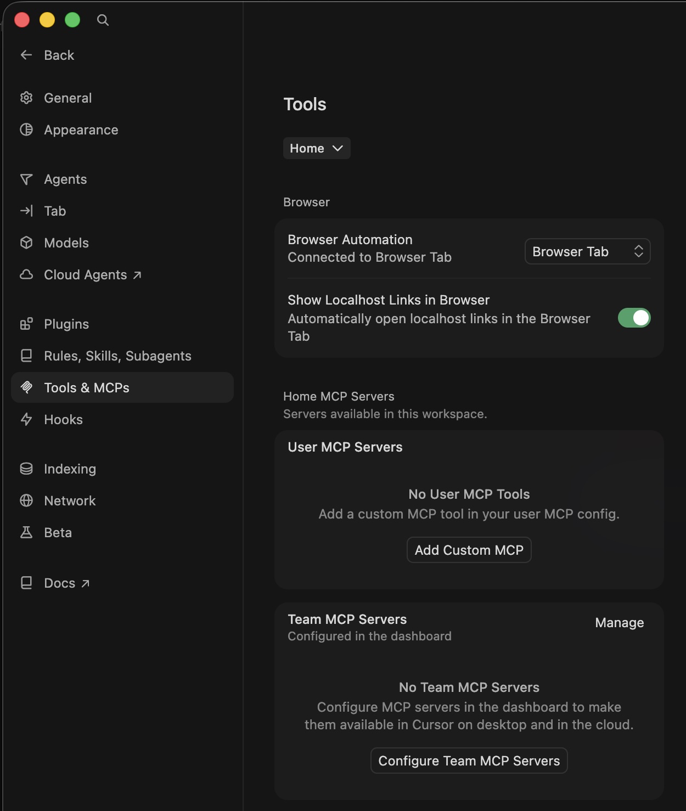The image size is (686, 811).
Task: Click Add Custom MCP button
Action: 469,550
